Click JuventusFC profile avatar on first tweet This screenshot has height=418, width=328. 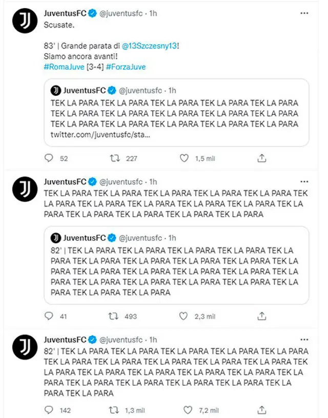pyautogui.click(x=25, y=21)
